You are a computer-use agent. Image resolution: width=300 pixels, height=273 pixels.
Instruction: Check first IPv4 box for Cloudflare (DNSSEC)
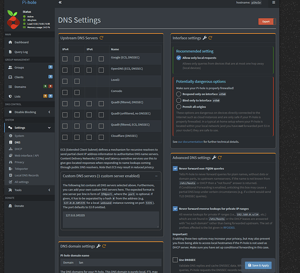pos(65,137)
